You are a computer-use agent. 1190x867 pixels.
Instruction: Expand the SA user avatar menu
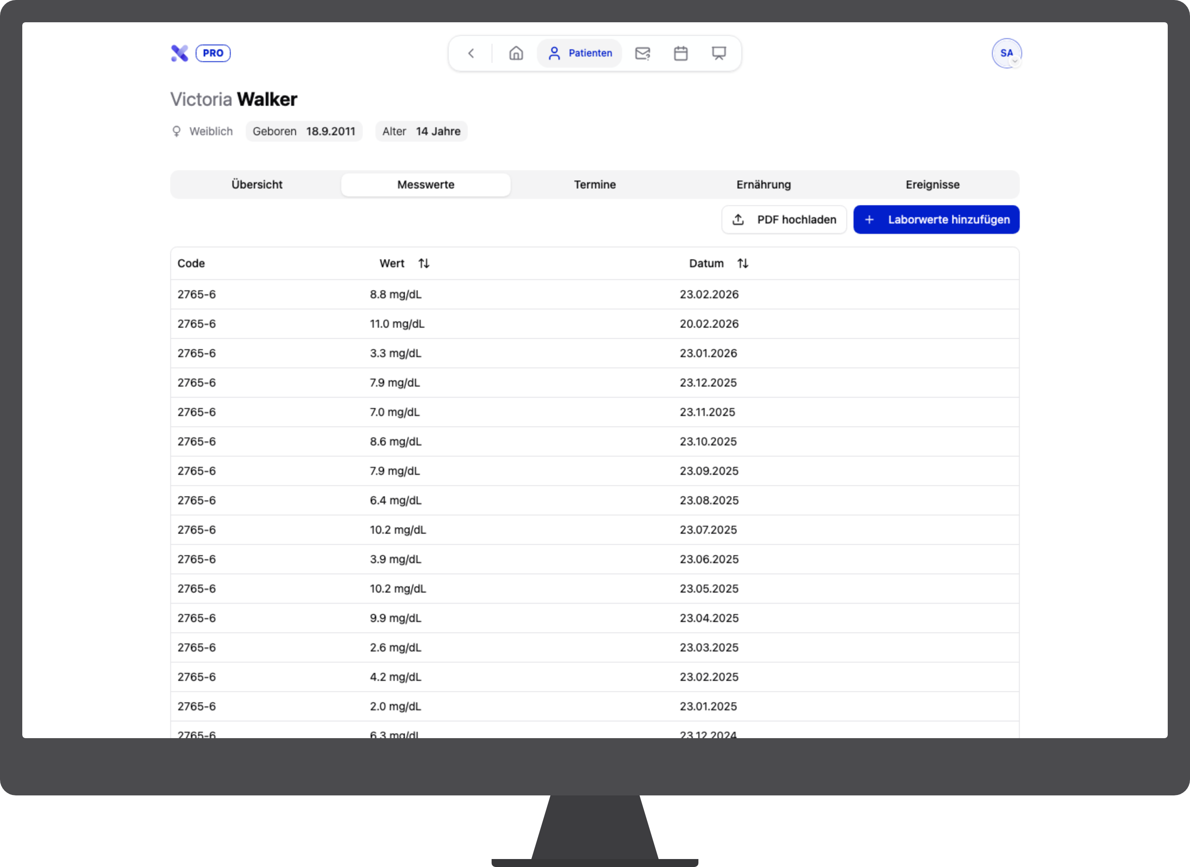[1006, 53]
